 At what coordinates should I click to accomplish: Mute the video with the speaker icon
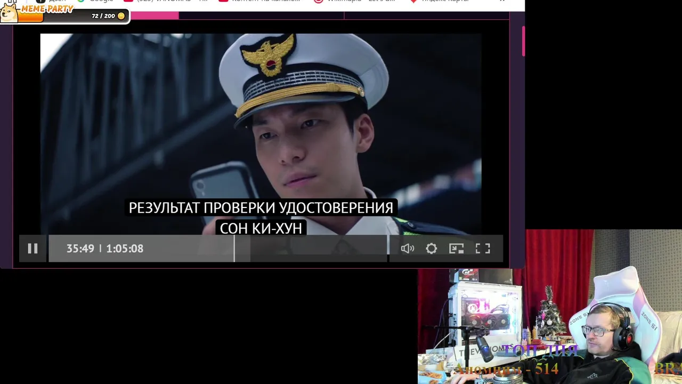(x=408, y=249)
